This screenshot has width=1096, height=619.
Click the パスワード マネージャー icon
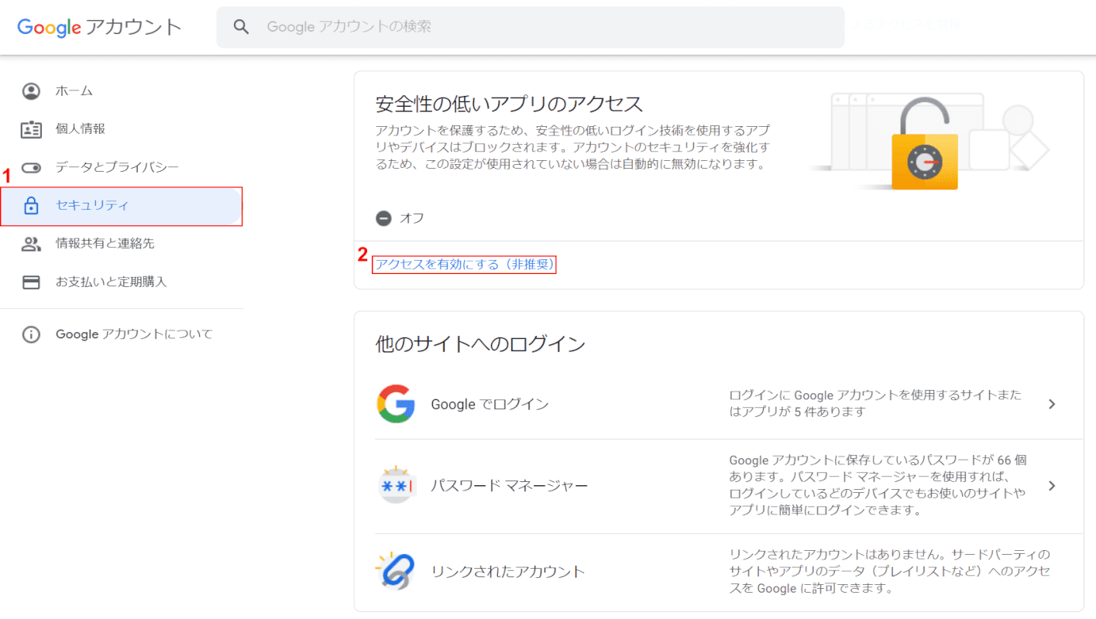click(396, 486)
